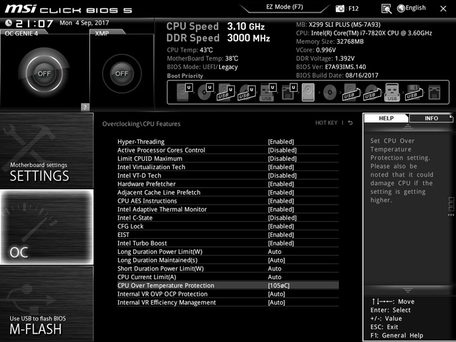This screenshot has height=342, width=456.
Task: Select the OC GENIE 4 tab label
Action: [x=22, y=33]
